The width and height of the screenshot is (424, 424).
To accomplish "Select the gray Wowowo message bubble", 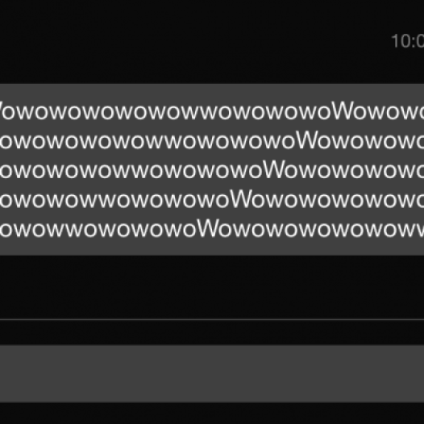I will (212, 169).
